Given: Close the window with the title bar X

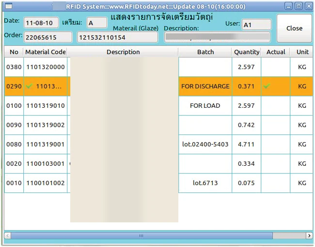Looking at the screenshot, I should click(x=309, y=6).
